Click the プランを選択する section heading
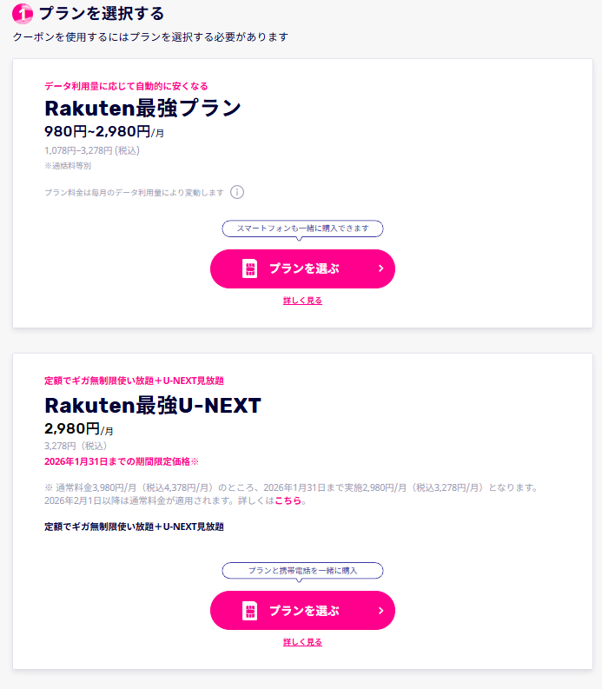602x689 pixels. (102, 14)
